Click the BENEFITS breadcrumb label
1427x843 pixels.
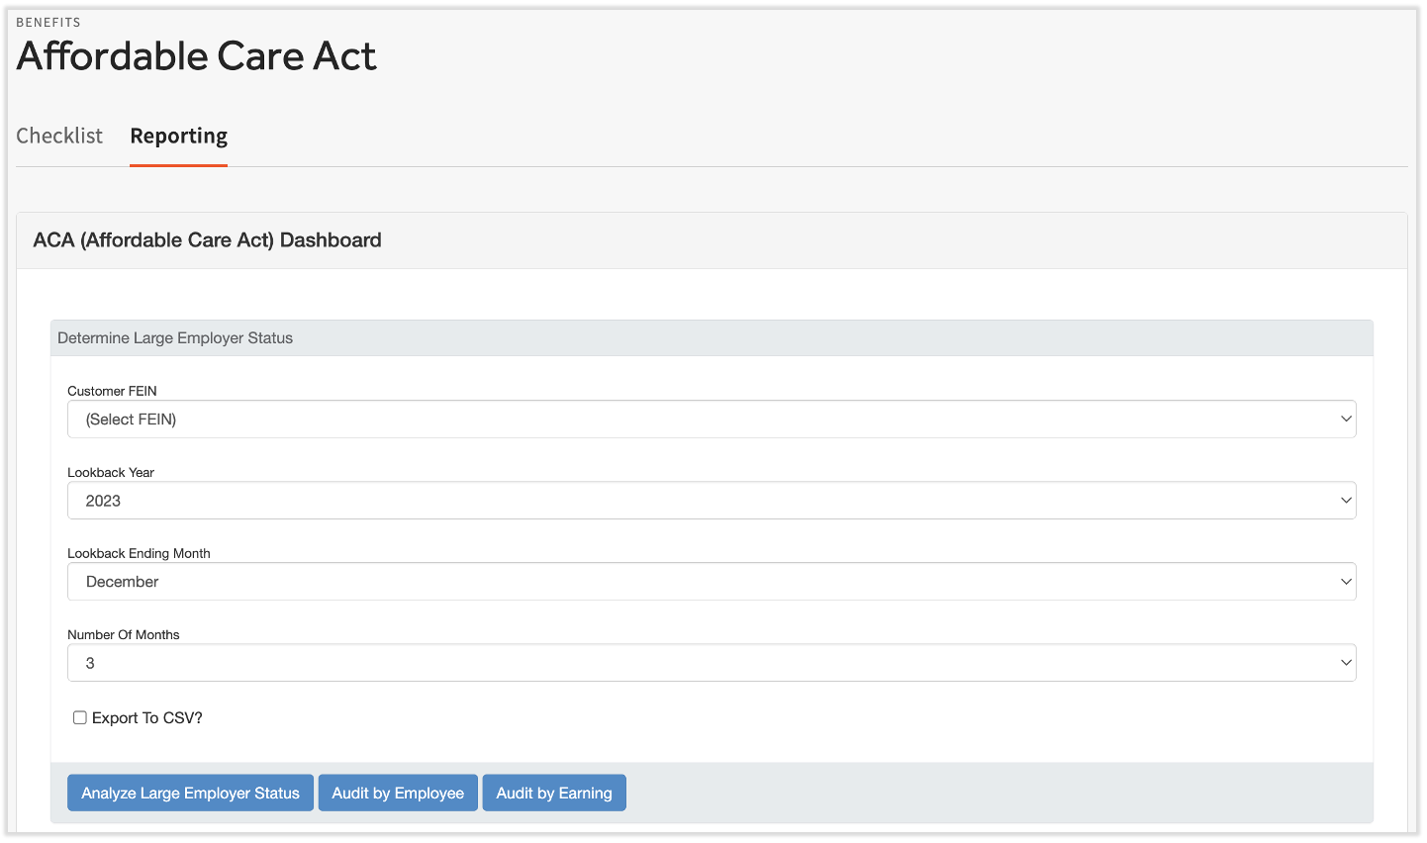[x=48, y=21]
